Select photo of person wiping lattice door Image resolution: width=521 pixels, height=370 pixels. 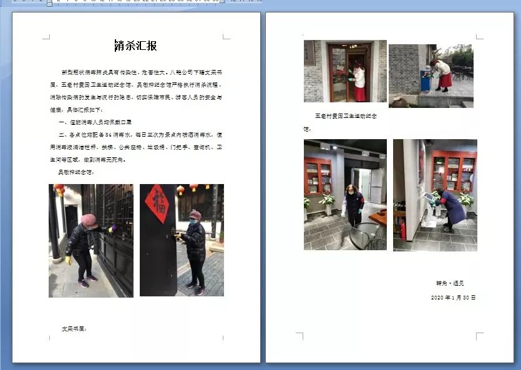coord(91,241)
